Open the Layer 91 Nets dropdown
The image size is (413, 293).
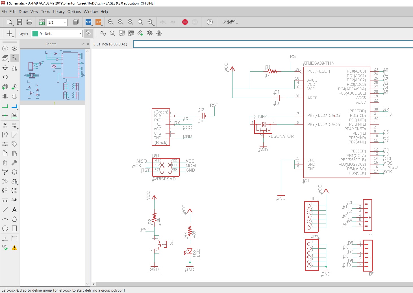pos(57,34)
